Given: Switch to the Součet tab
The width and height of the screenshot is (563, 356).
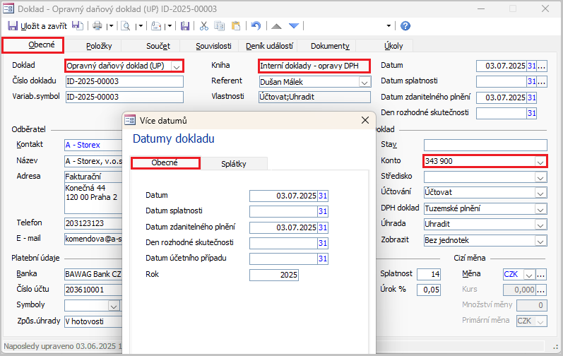Looking at the screenshot, I should [158, 46].
